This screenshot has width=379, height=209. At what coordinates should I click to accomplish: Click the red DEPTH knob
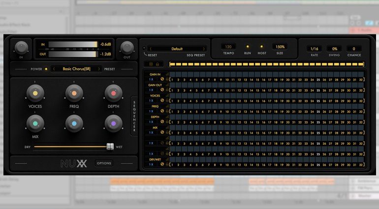pos(113,92)
